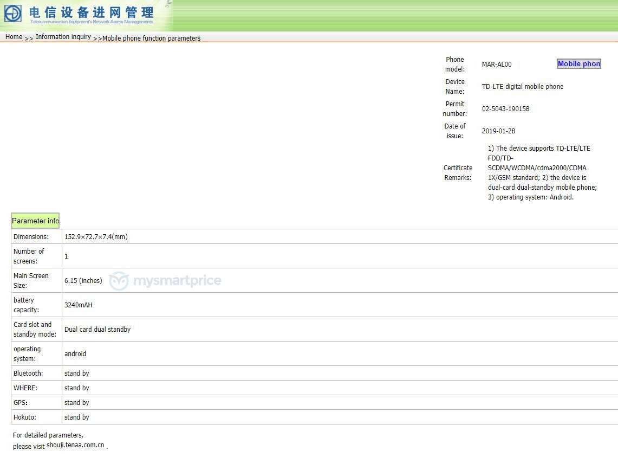Click the Dual card dual standby value
The height and width of the screenshot is (457, 618).
(x=97, y=330)
